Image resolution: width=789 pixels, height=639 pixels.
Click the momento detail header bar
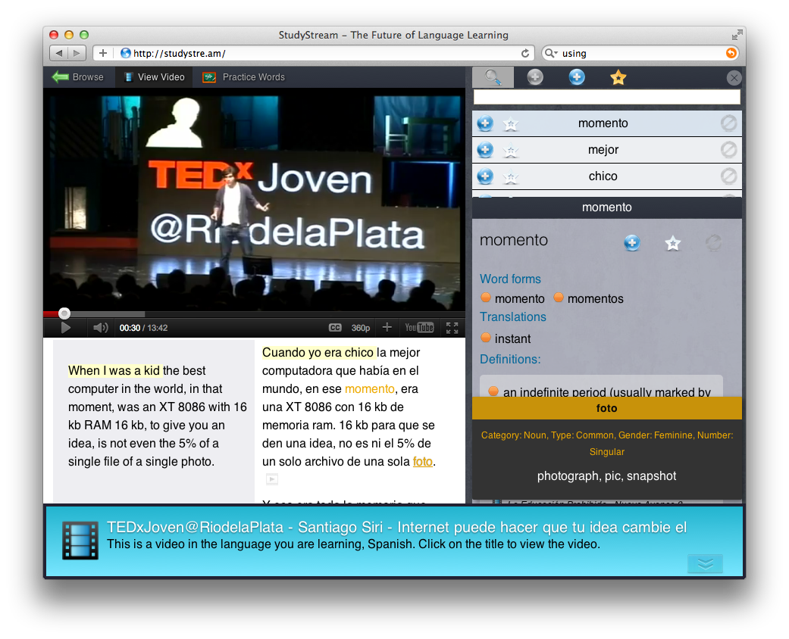[607, 207]
